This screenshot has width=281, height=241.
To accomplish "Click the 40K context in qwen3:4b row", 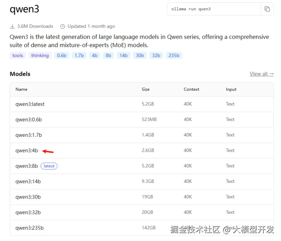I will pyautogui.click(x=188, y=150).
